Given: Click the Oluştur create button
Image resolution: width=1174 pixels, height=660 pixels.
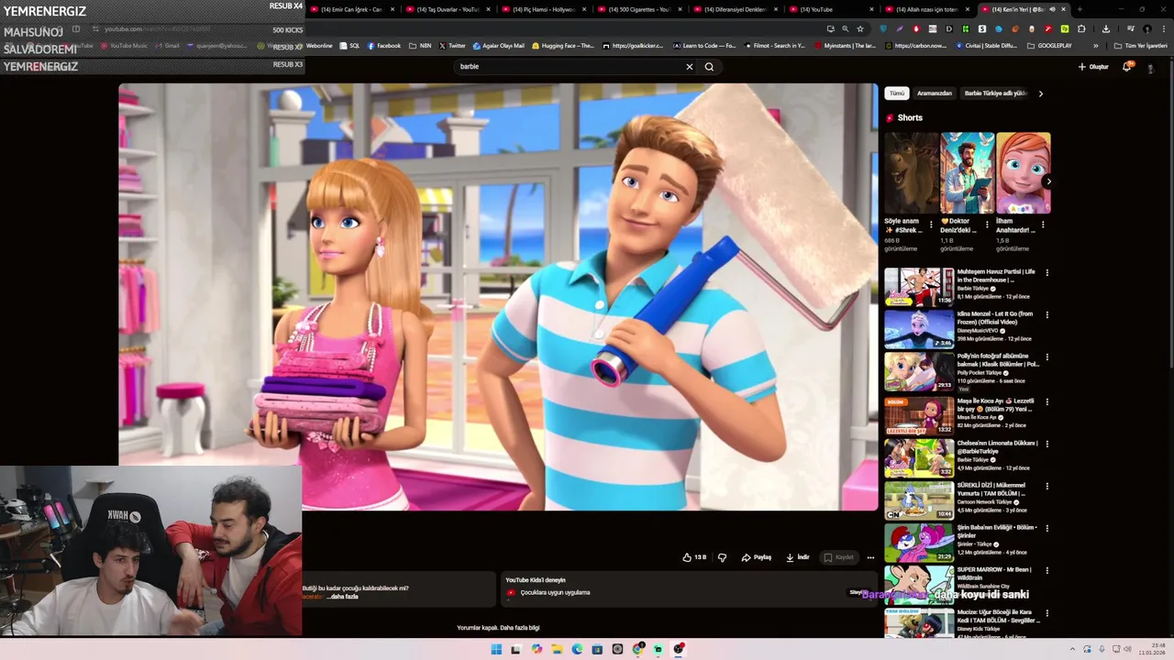Looking at the screenshot, I should (x=1093, y=67).
